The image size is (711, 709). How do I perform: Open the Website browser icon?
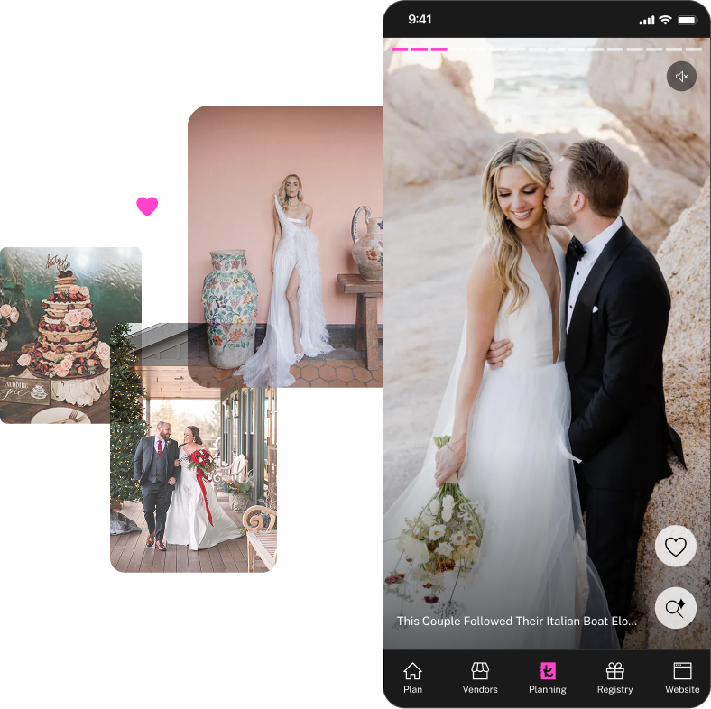682,671
